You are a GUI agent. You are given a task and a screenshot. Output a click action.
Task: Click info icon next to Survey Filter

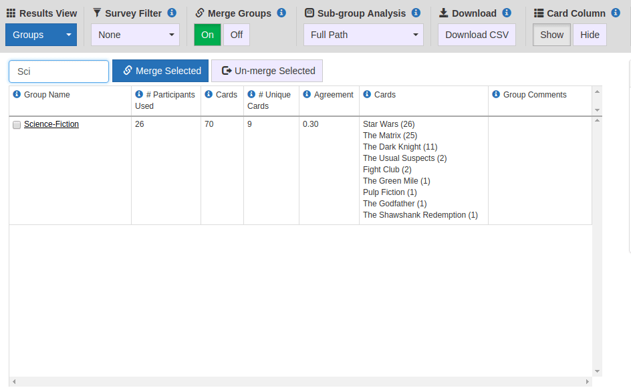[172, 13]
